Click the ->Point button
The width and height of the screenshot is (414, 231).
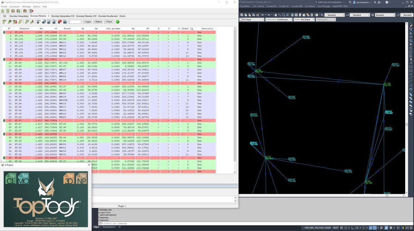pos(108,22)
